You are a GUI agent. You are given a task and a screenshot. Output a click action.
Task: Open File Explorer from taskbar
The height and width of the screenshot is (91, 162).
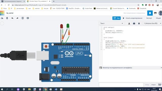29,89
